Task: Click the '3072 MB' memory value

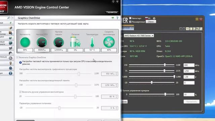Action: pos(134,56)
